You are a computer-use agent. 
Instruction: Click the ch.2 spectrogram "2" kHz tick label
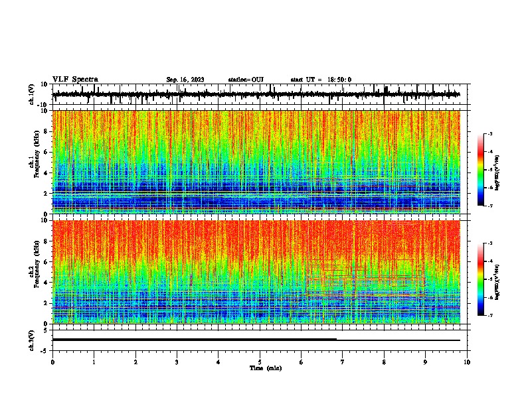46,303
